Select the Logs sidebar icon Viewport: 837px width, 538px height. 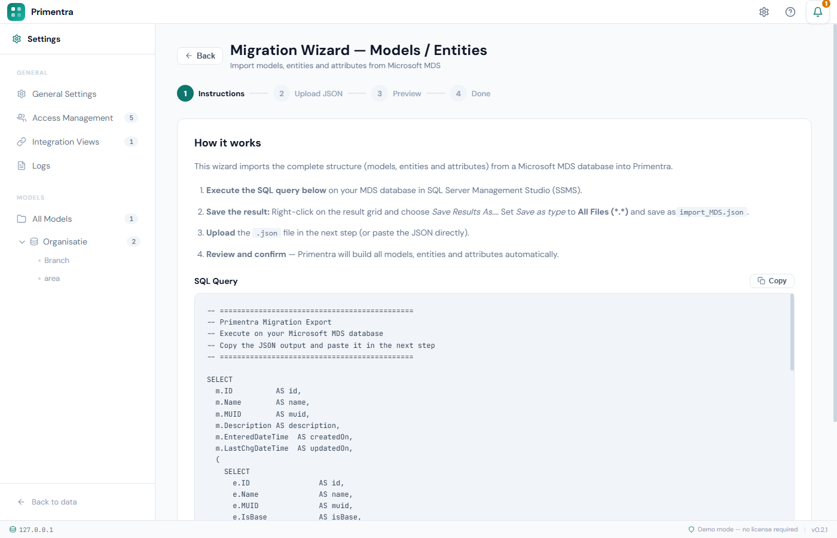[x=22, y=166]
